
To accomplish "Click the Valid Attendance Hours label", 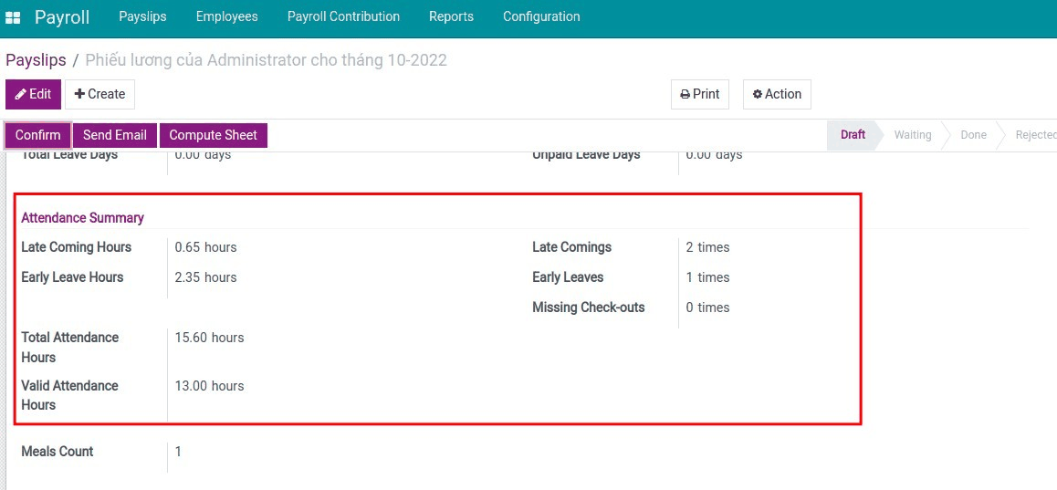I will coord(69,396).
